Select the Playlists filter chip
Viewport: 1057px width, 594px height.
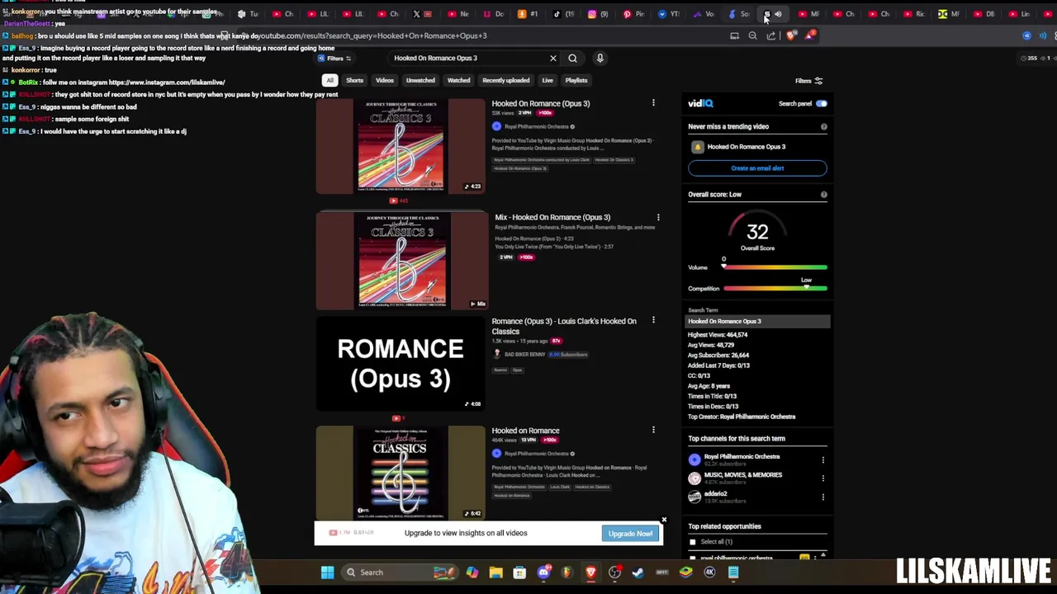[576, 80]
